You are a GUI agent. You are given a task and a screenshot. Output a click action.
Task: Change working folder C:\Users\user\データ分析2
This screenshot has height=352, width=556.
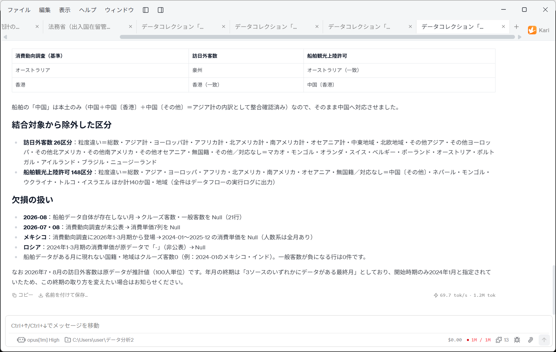[x=99, y=340]
